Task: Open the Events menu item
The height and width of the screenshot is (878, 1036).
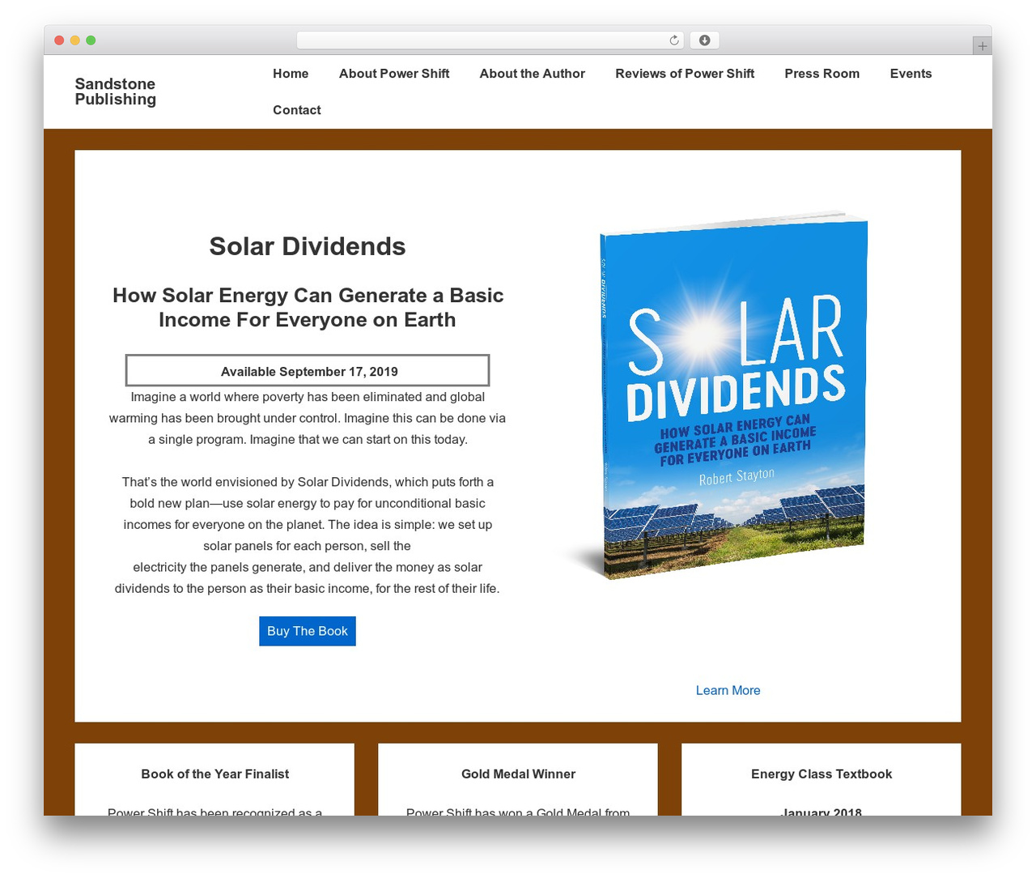Action: (911, 74)
